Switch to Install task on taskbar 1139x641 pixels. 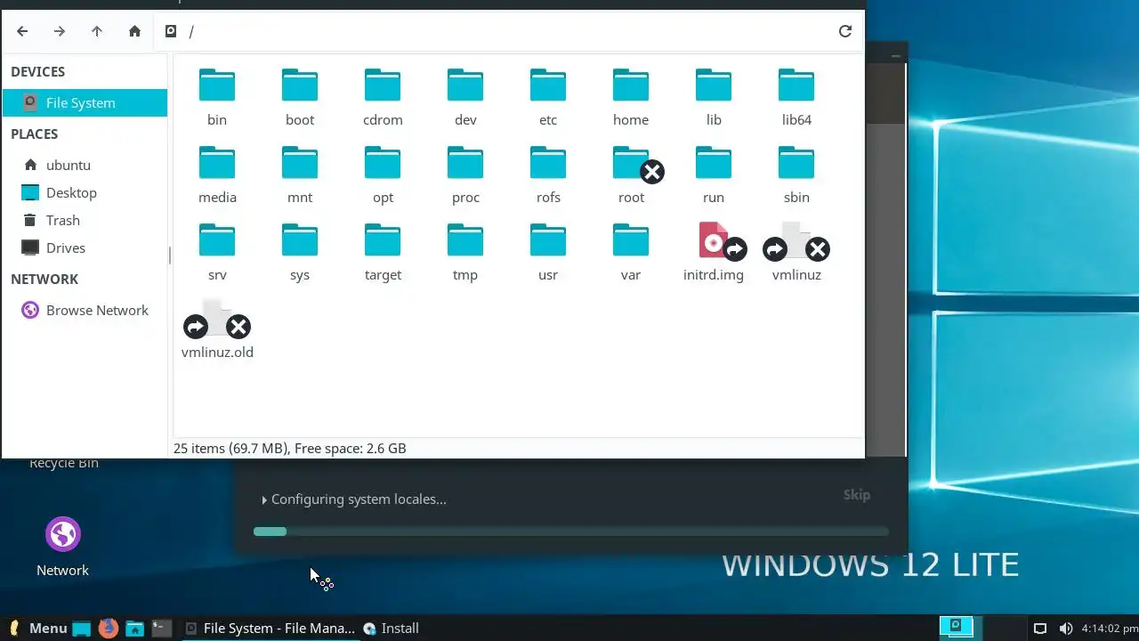391,629
